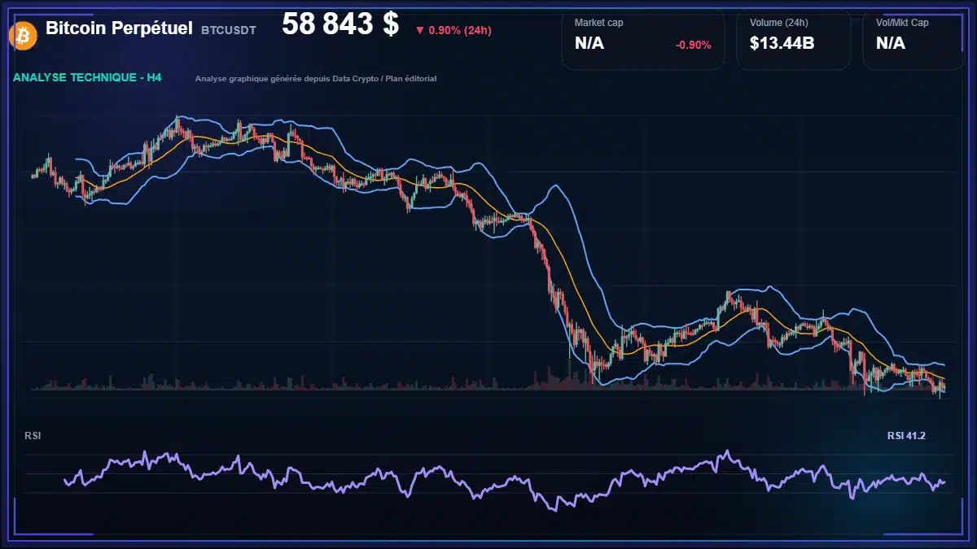Select the BTCUSDT ticker label
Screen dimensions: 977x549
tap(229, 30)
